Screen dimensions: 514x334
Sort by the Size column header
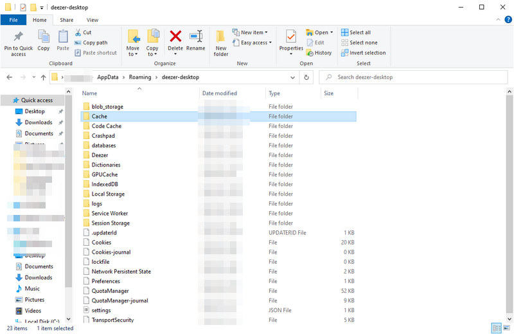(339, 93)
